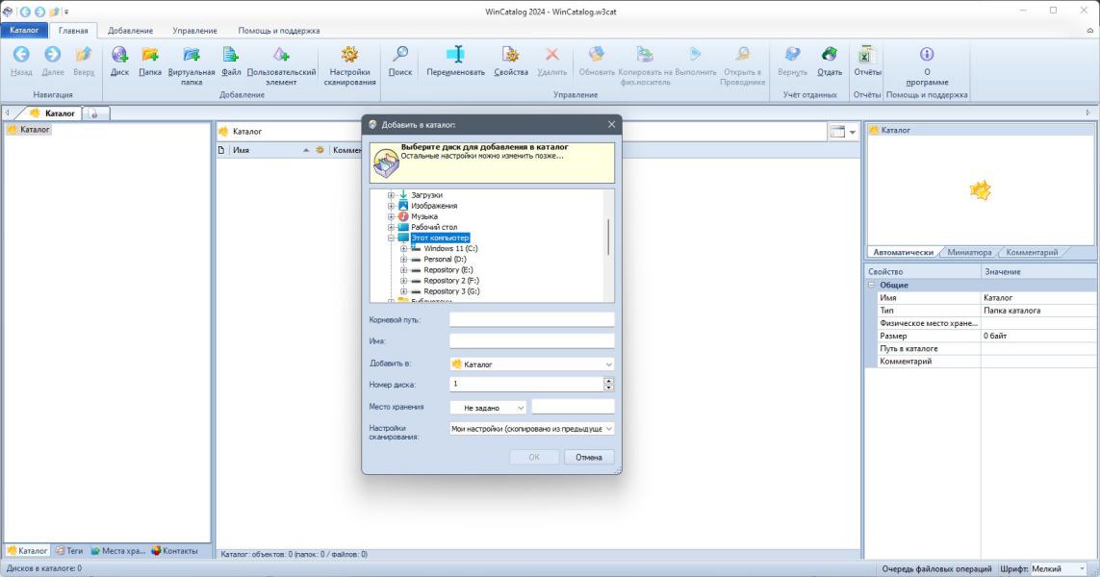Open the Каталог application menu tab
The image size is (1100, 577).
click(25, 30)
